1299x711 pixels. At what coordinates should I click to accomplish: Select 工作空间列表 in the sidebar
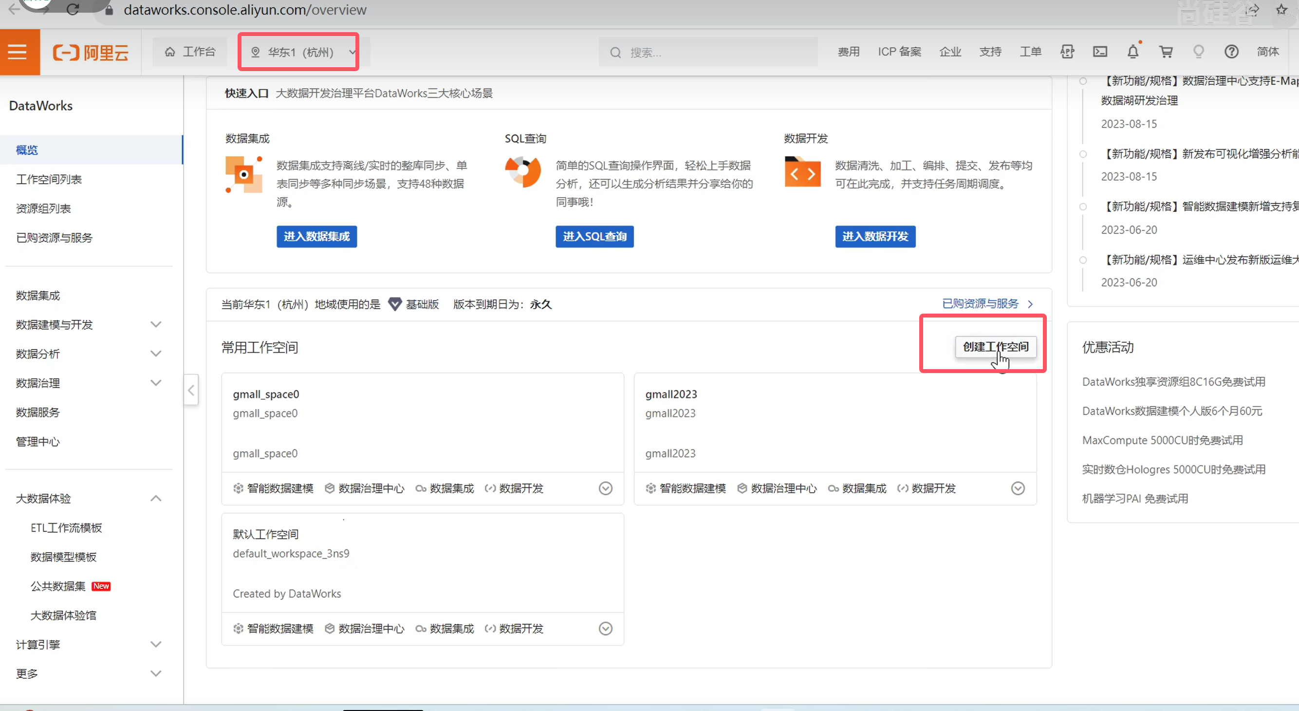[49, 180]
